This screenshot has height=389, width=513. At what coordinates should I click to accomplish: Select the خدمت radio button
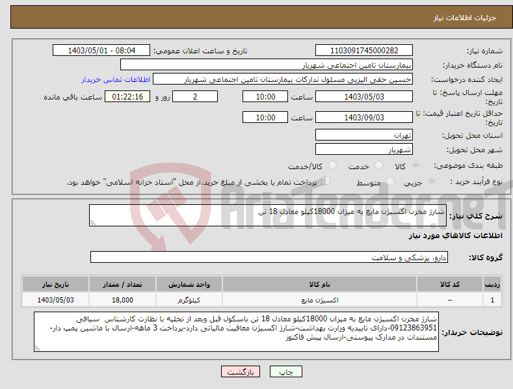tap(378, 165)
